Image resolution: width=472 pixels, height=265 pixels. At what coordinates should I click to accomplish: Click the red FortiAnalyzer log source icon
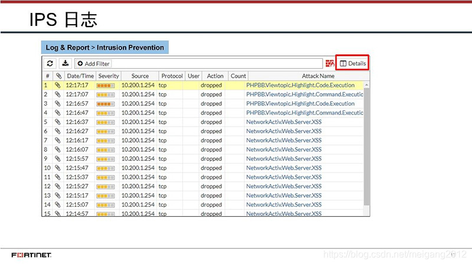point(330,64)
